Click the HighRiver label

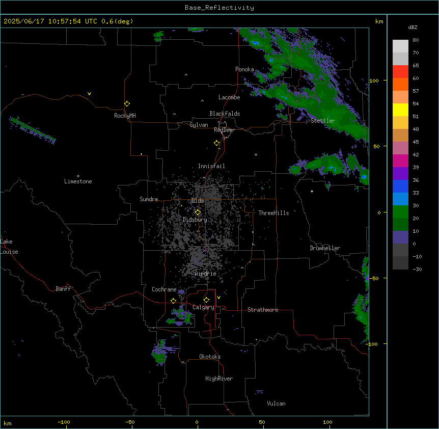coord(219,379)
